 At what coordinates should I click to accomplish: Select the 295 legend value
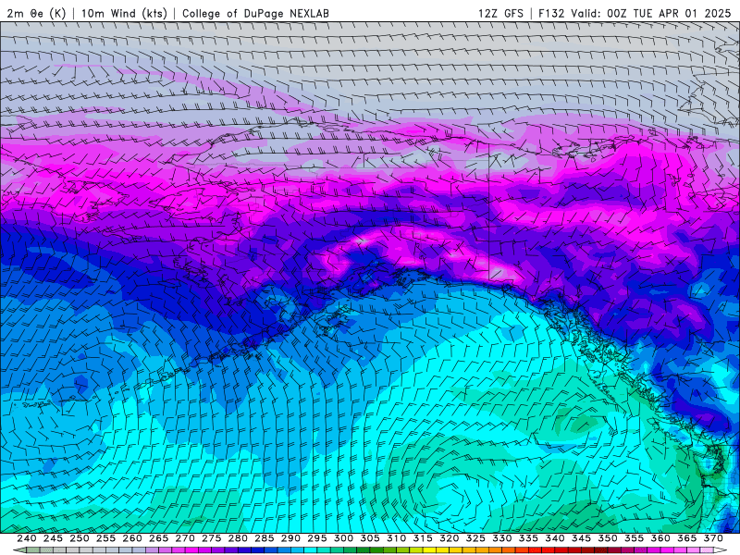point(317,538)
